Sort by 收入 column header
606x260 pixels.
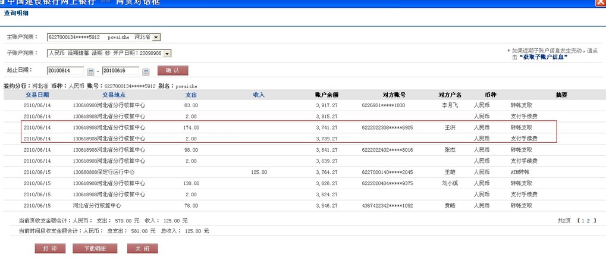point(259,95)
